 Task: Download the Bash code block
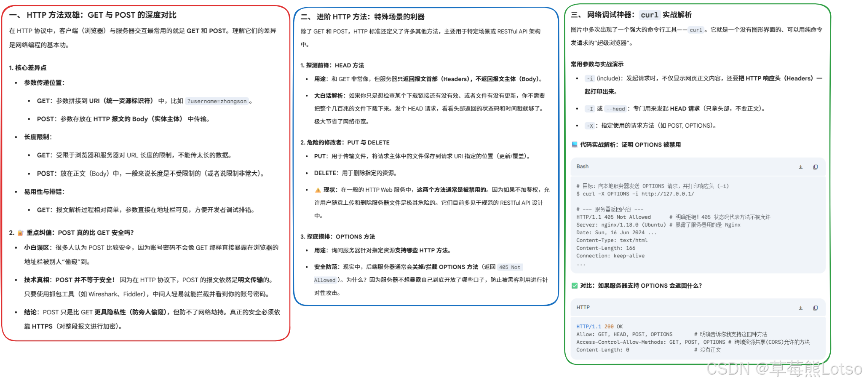800,167
